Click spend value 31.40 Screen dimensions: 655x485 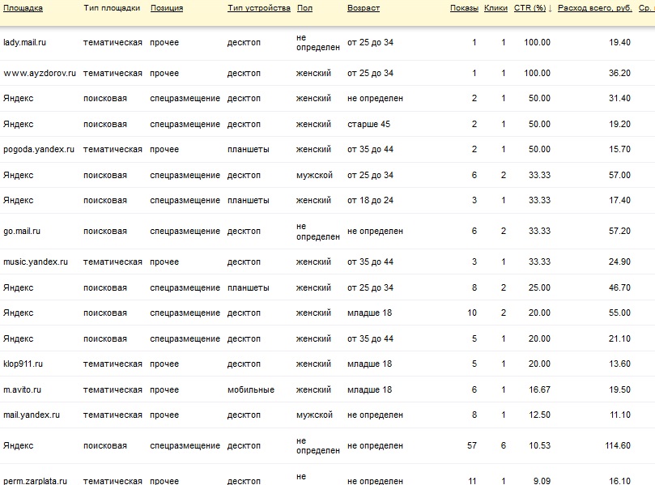point(619,98)
